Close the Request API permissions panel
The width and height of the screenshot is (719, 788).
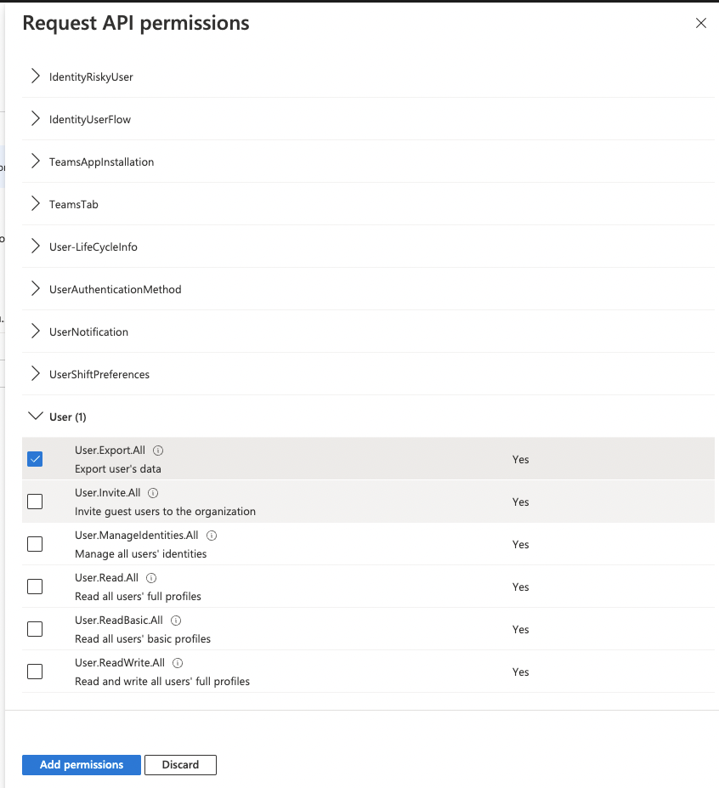coord(701,24)
